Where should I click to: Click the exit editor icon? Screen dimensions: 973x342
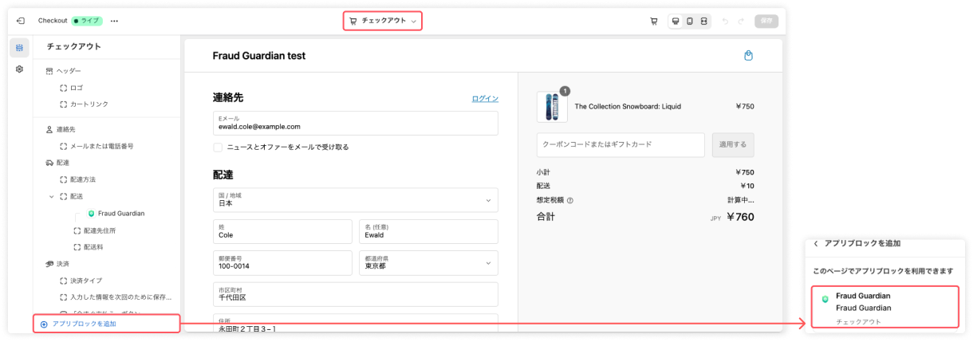click(20, 21)
